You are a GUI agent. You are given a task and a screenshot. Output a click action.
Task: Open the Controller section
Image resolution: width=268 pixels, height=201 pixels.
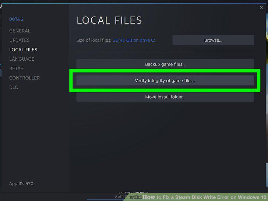(24, 78)
